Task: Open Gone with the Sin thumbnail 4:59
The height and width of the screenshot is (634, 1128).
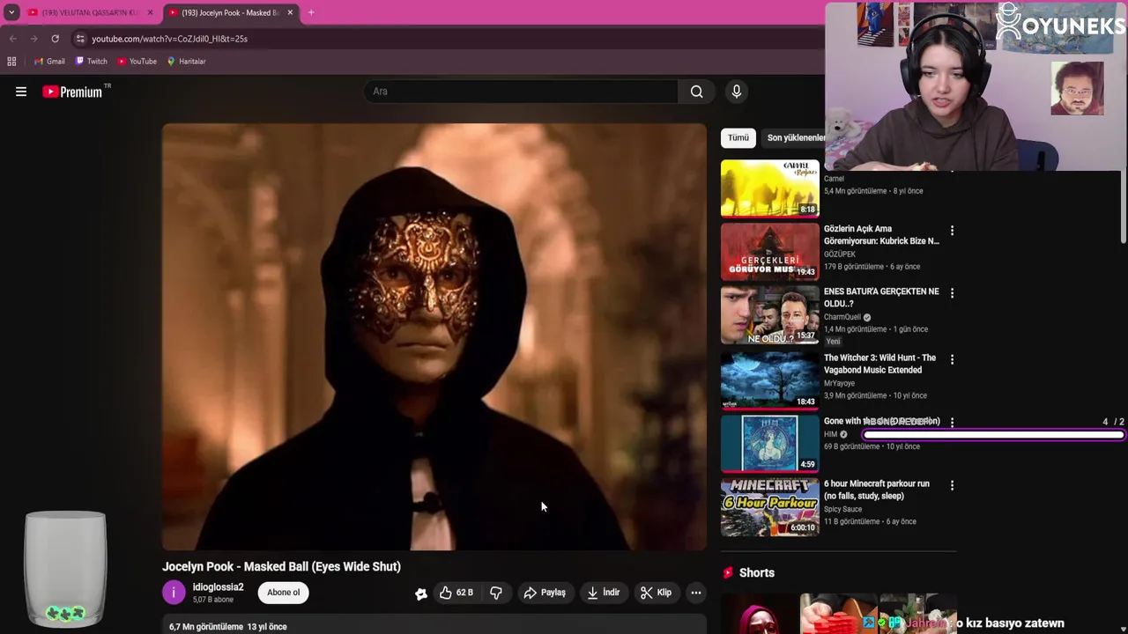Action: [770, 443]
